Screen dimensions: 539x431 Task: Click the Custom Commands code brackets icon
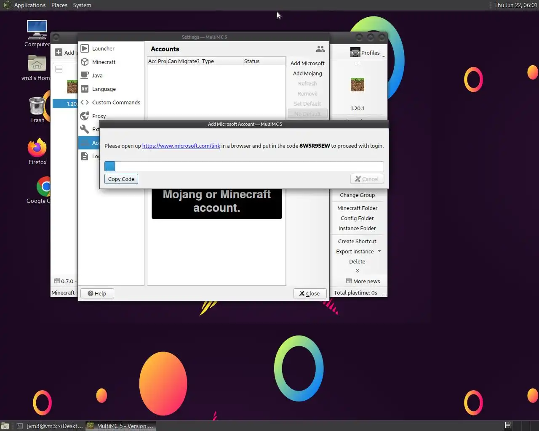click(x=85, y=102)
